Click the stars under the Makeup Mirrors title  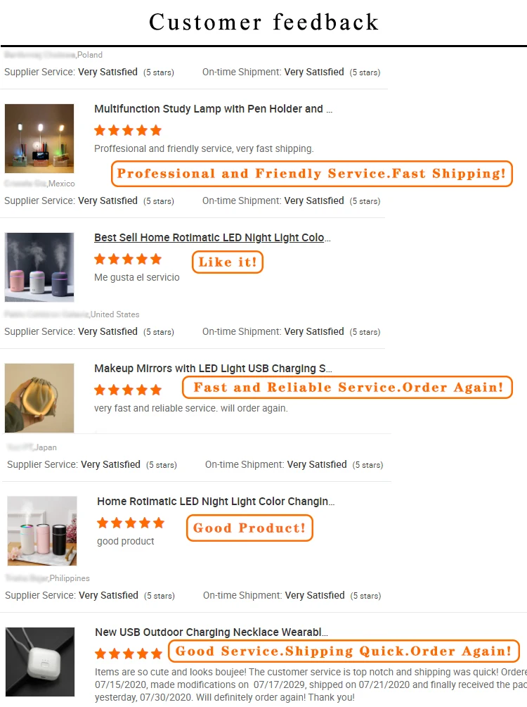tap(128, 390)
